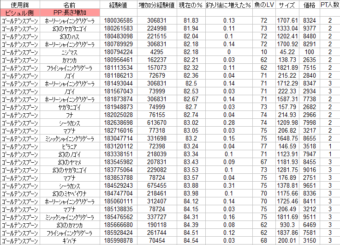Select the ピラニア name cell
Viewport: 340px width, 245px height.
[x=70, y=146]
